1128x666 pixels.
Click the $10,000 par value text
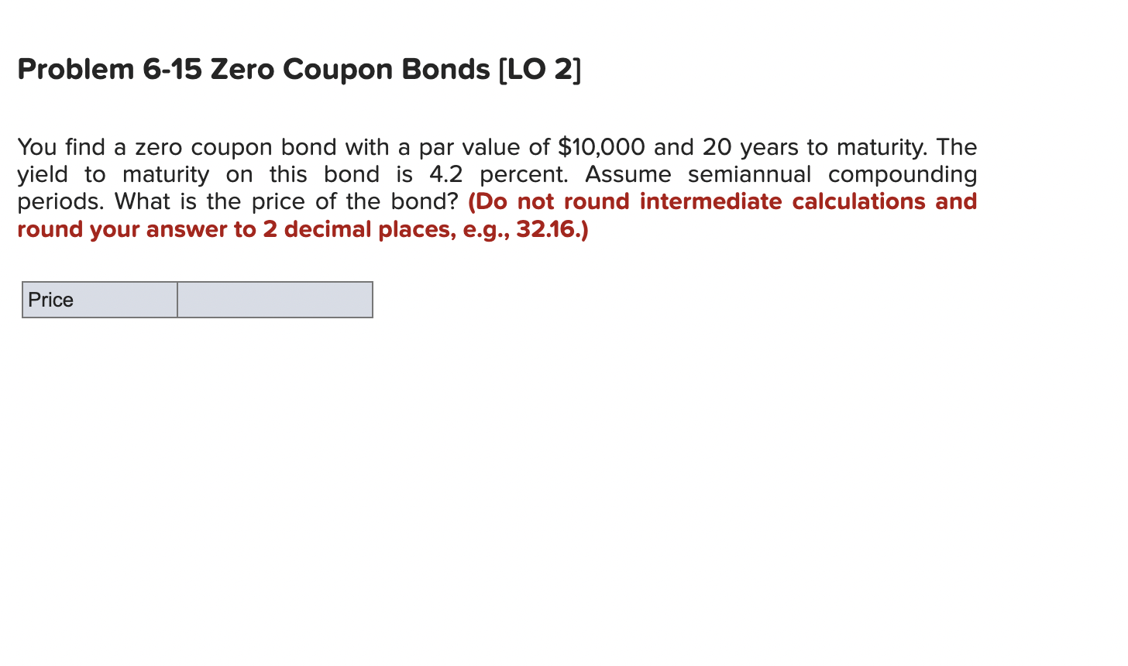coord(600,147)
